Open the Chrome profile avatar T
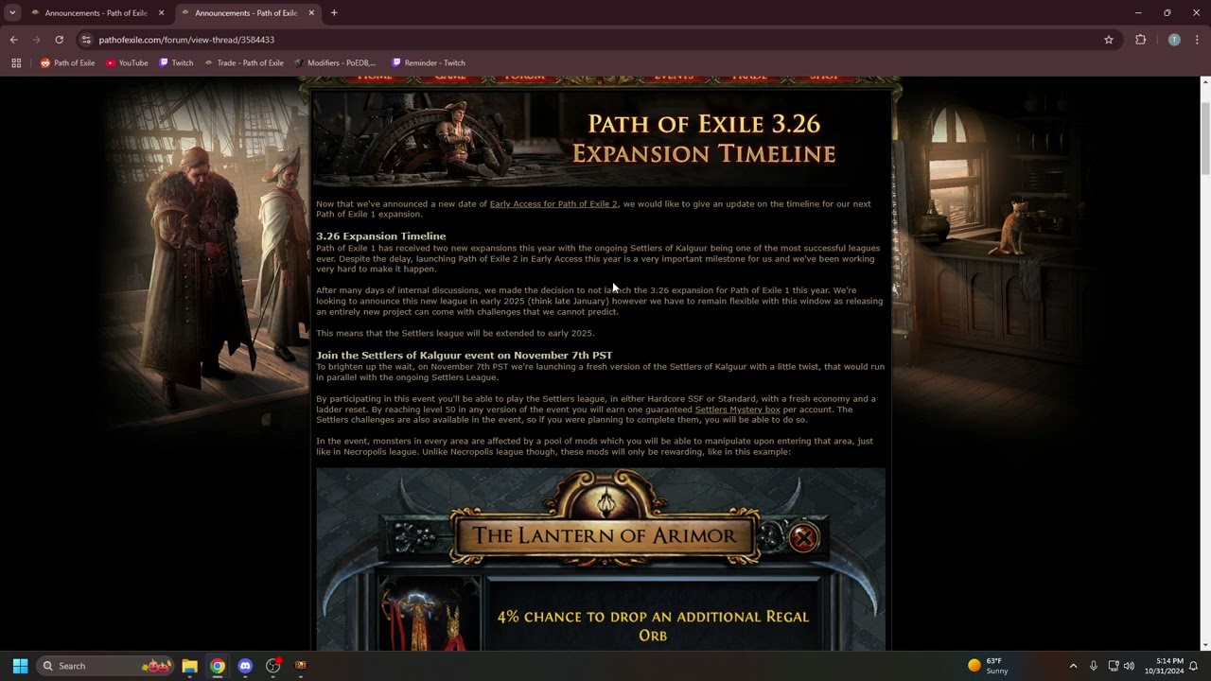The width and height of the screenshot is (1211, 681). pyautogui.click(x=1174, y=40)
